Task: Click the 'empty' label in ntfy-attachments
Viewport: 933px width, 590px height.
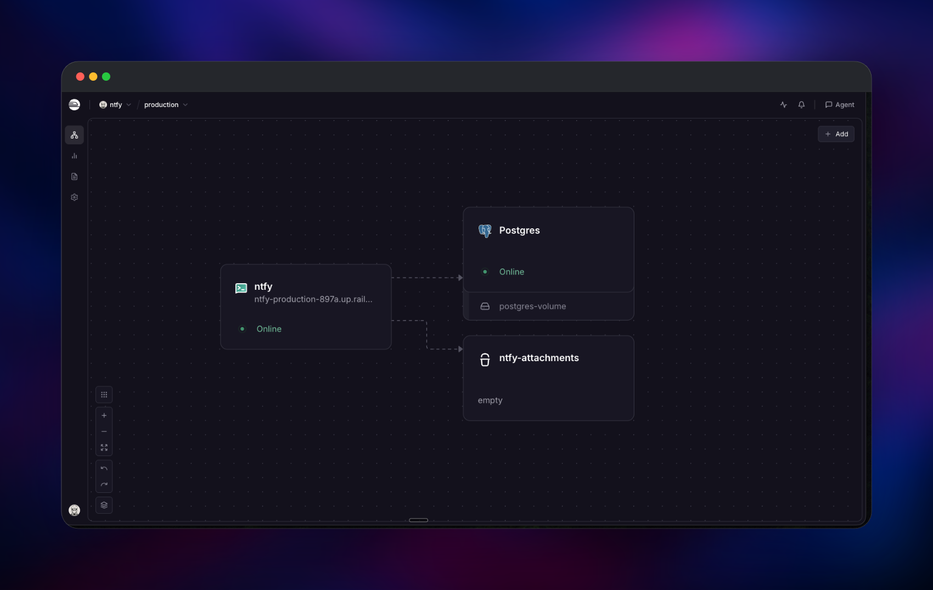Action: pos(490,400)
